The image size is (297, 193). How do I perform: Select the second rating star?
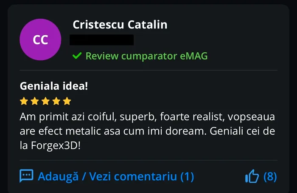click(x=35, y=101)
